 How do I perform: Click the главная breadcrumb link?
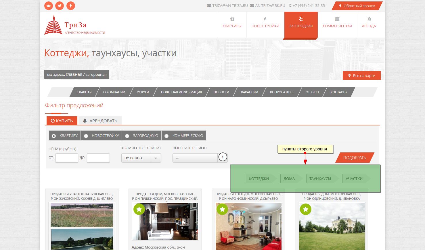pos(74,74)
